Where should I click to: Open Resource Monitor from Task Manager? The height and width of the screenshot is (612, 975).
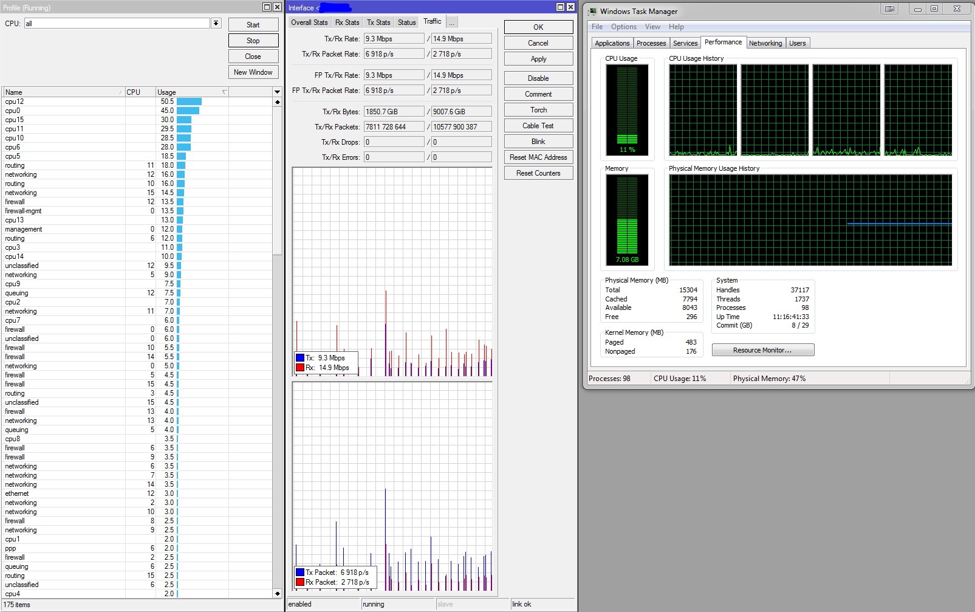point(762,350)
